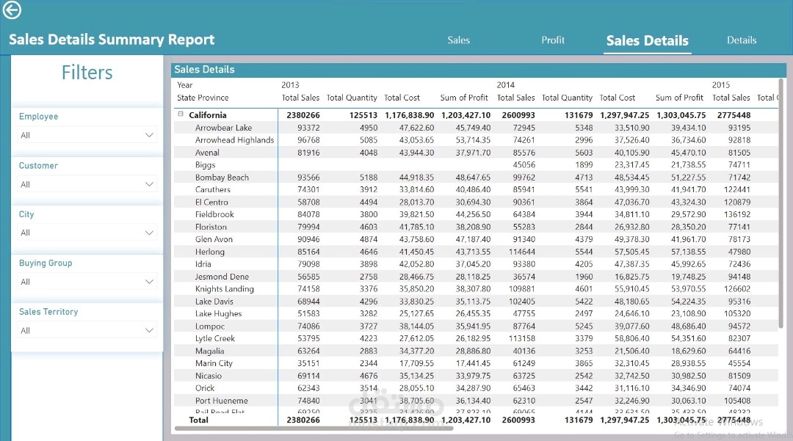Viewport: 793px width, 441px height.
Task: Open the City filter dropdown
Action: click(87, 233)
